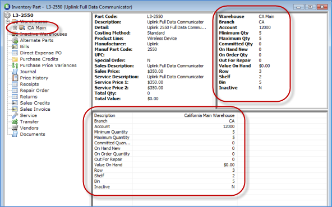332x207 pixels.
Task: Select Service tree item
Action: pyautogui.click(x=29, y=115)
